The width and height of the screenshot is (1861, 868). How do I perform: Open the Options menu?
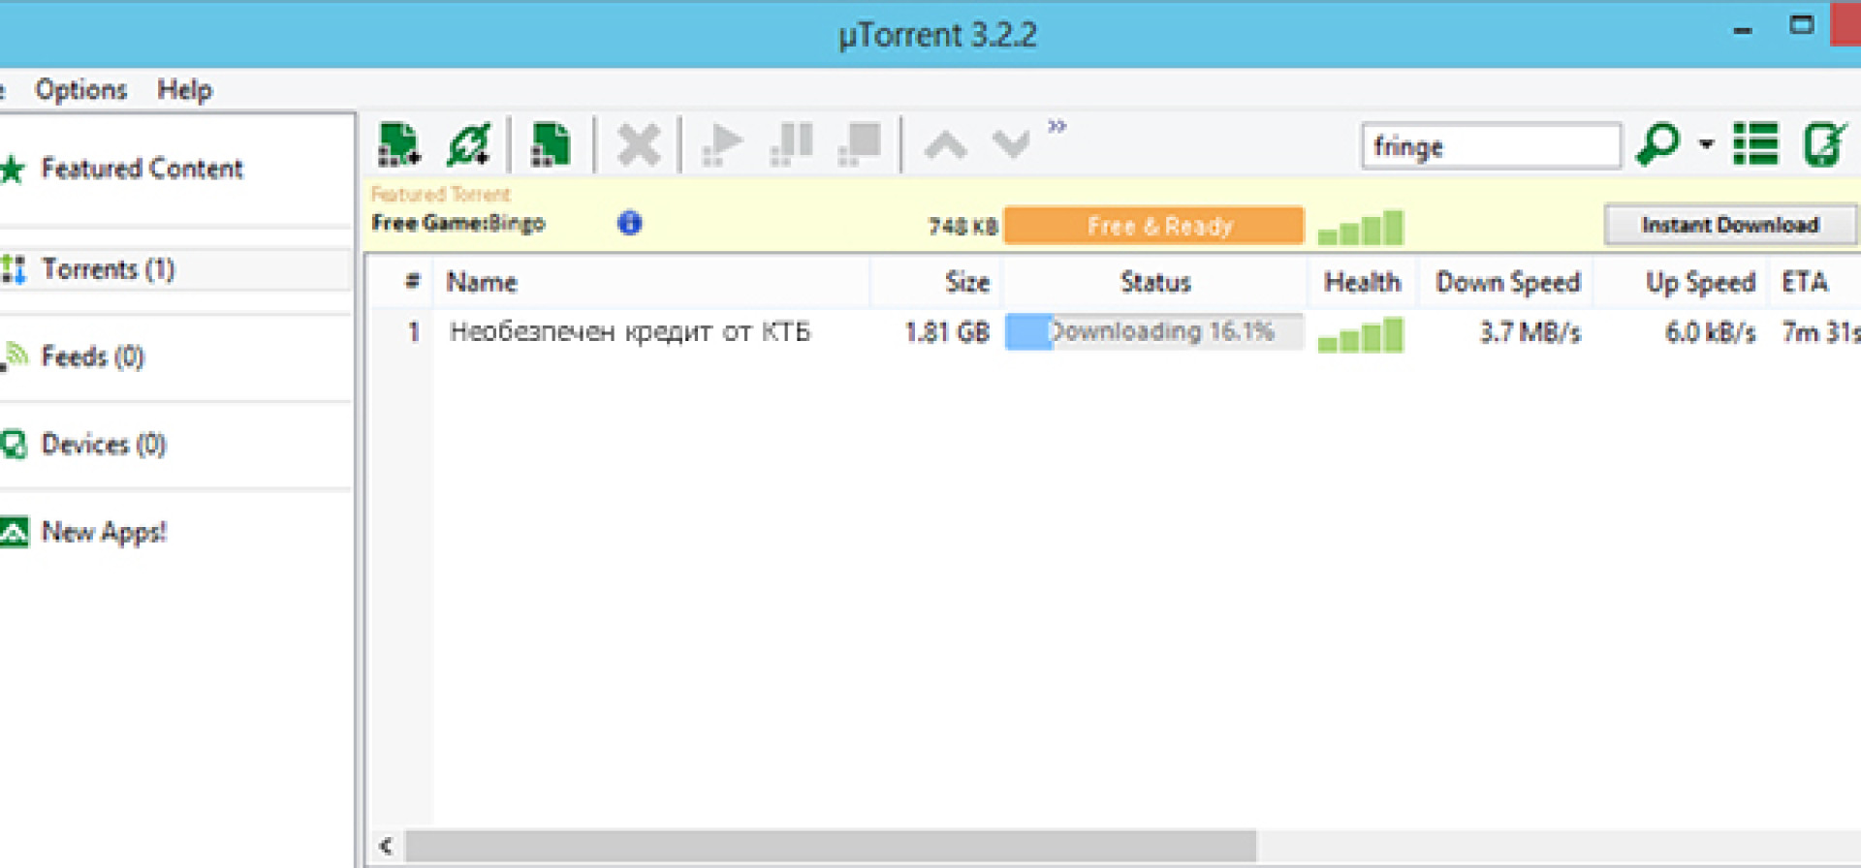point(80,90)
